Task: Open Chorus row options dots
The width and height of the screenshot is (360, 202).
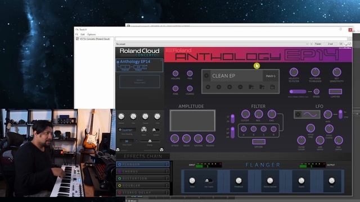Action: click(x=167, y=171)
